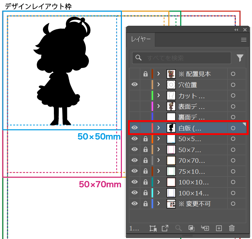This screenshot has width=252, height=239.
Task: Unlock the ※ 変更不可 layer padlock
Action: click(145, 204)
